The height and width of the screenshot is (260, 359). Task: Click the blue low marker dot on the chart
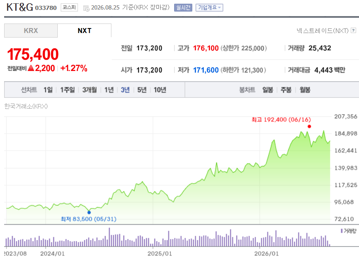coord(89,213)
